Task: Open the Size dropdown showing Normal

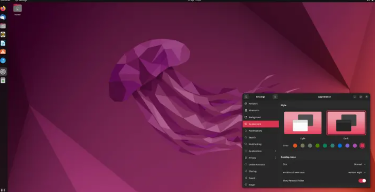Action: pyautogui.click(x=360, y=164)
